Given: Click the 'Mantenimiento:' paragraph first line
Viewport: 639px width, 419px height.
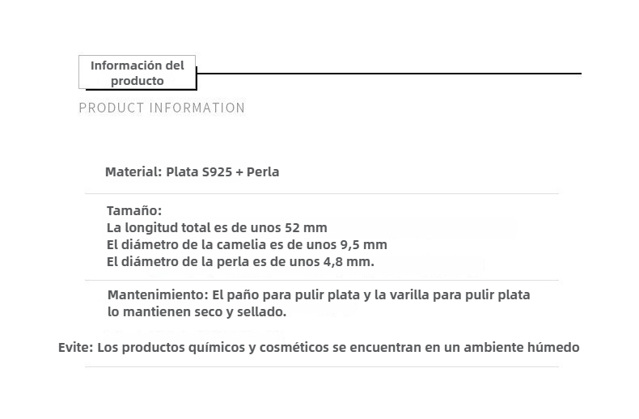Looking at the screenshot, I should pyautogui.click(x=319, y=295).
